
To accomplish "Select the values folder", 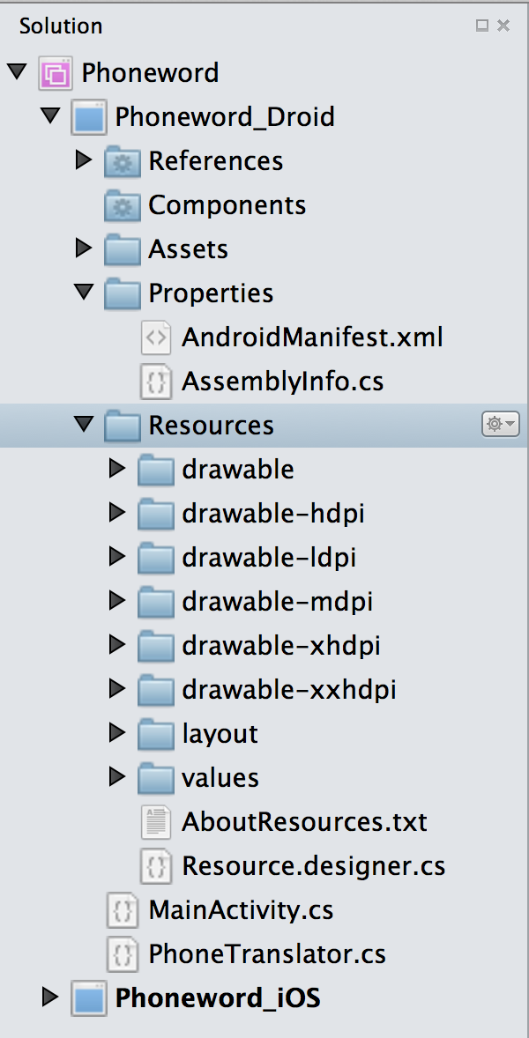I will click(x=220, y=778).
